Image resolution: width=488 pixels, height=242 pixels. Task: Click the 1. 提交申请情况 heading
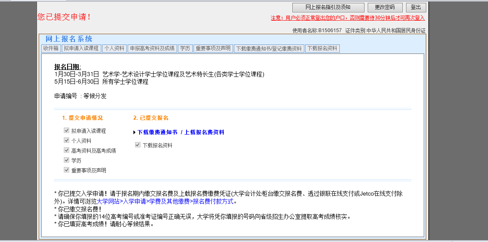[x=82, y=118]
